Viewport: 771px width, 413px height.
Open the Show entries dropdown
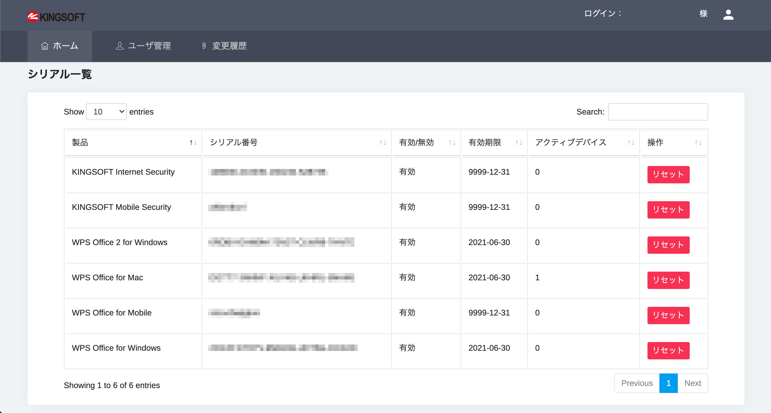point(106,112)
